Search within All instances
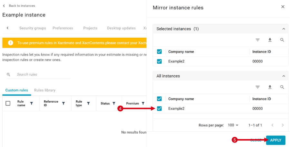 click(282, 87)
